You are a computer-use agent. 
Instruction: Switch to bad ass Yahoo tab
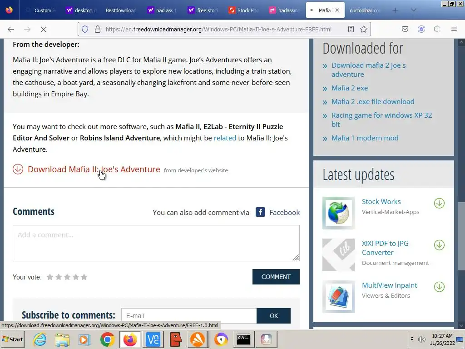pos(163,10)
